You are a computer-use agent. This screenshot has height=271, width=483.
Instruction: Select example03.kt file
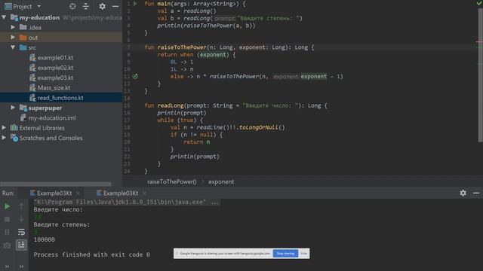(x=55, y=78)
